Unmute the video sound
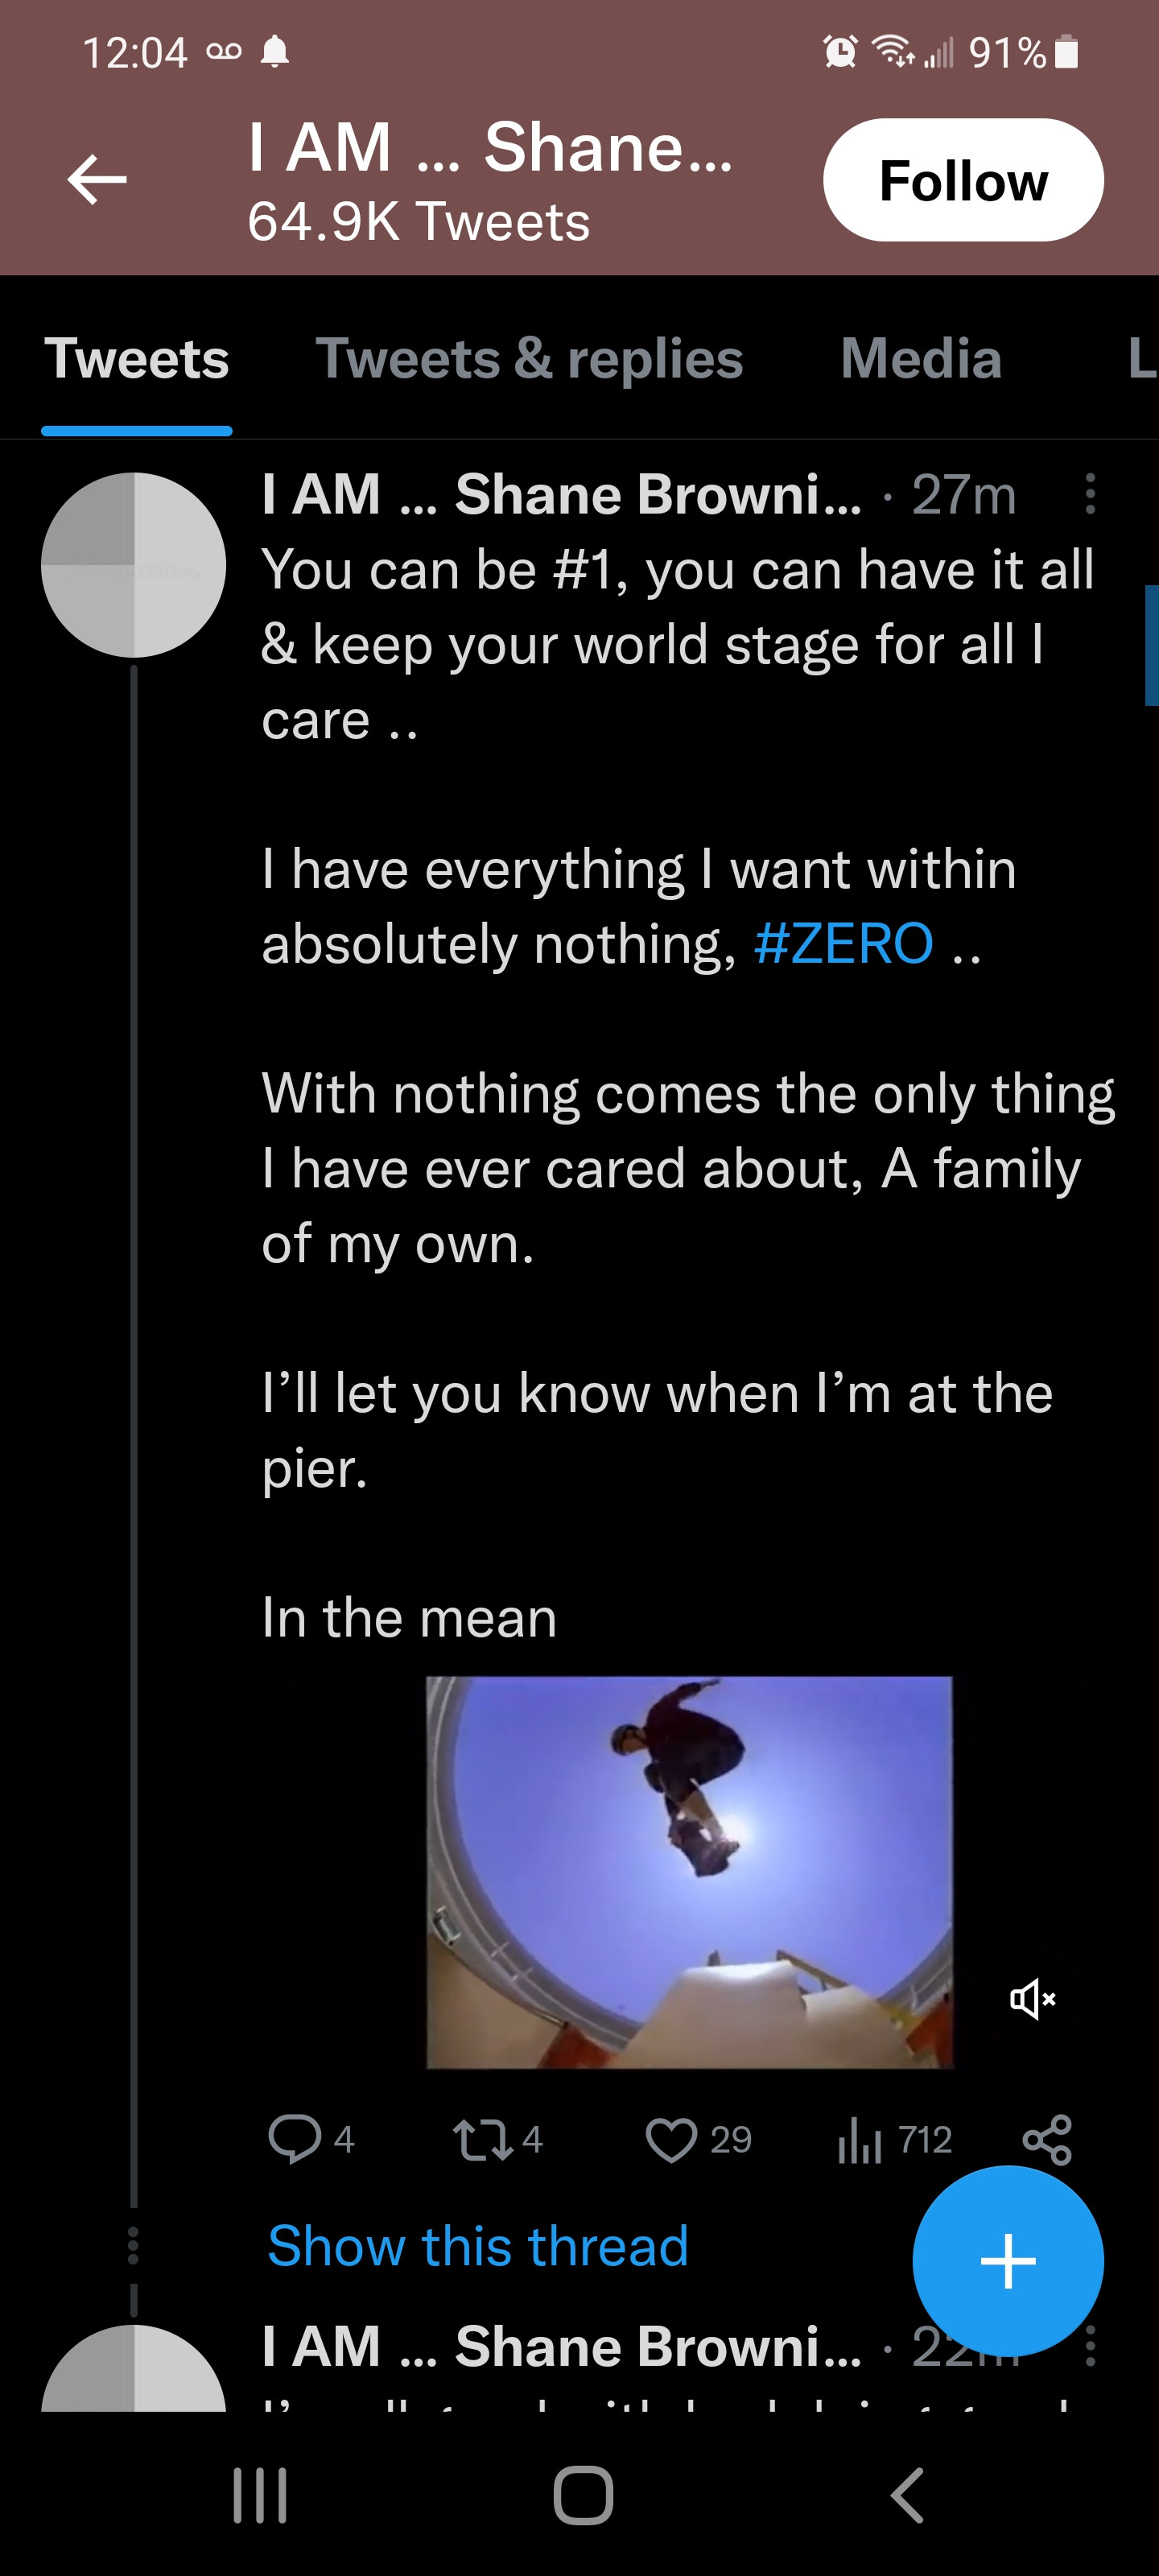The width and height of the screenshot is (1159, 2576). tap(1032, 1999)
